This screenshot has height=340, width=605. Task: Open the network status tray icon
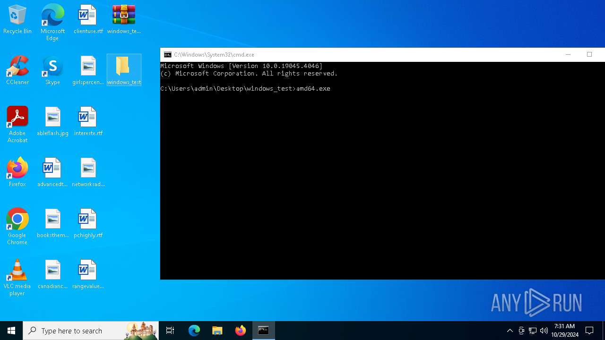click(x=533, y=331)
